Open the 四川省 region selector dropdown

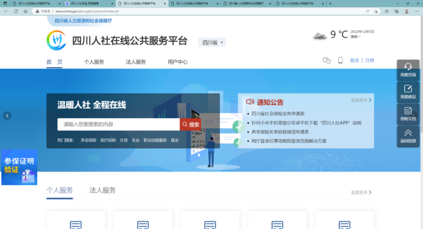(x=212, y=42)
